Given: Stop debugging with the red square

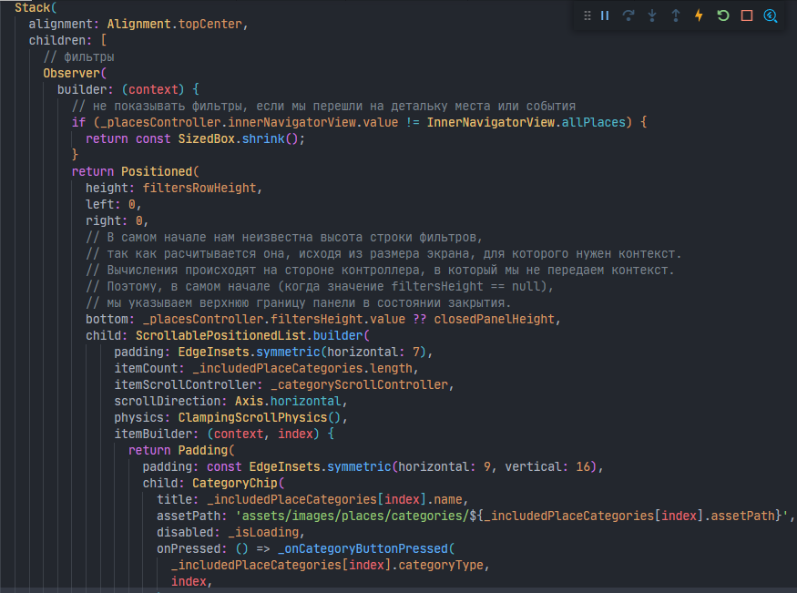Looking at the screenshot, I should [747, 15].
